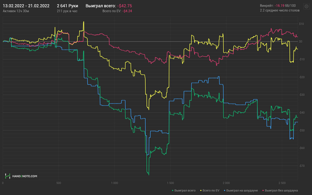
Task: Click '2.2 среднее число столов' text
Action: (x=279, y=10)
